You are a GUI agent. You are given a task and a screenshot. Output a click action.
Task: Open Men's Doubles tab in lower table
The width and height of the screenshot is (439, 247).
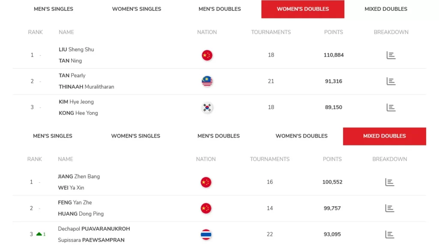tap(219, 136)
